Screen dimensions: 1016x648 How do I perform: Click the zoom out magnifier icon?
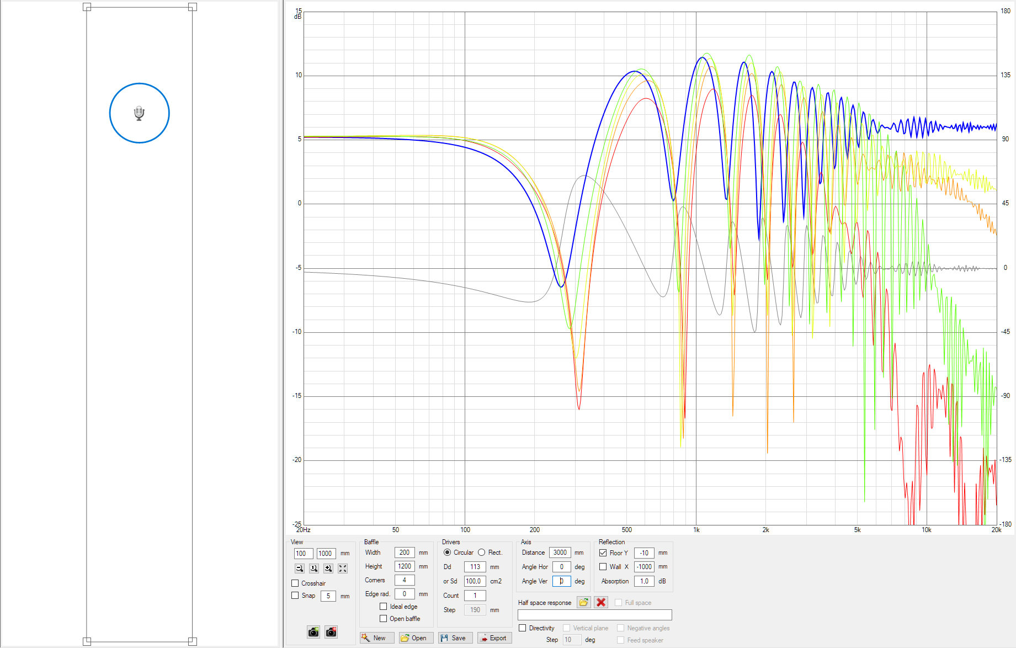300,568
